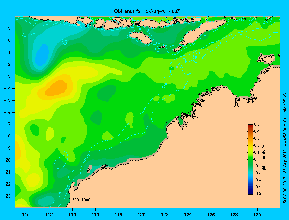Click the cyan contour legend line sample
289x220 pixels.
click(x=80, y=203)
